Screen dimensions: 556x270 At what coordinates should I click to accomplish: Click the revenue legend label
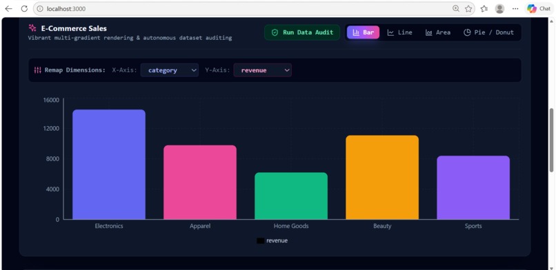tap(277, 240)
